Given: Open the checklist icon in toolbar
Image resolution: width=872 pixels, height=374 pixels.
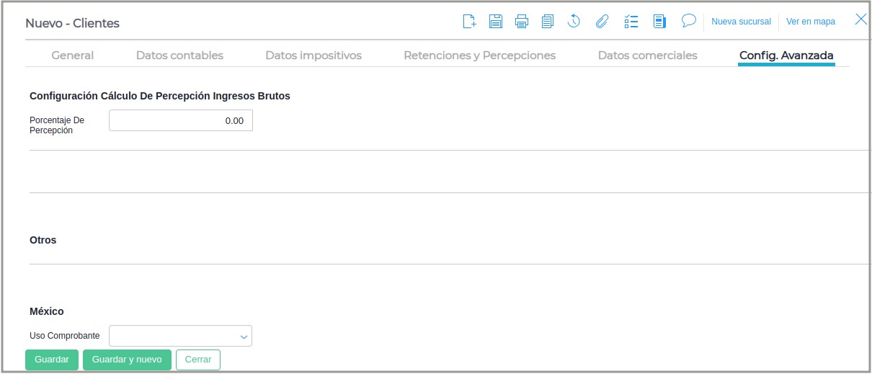Looking at the screenshot, I should tap(631, 22).
